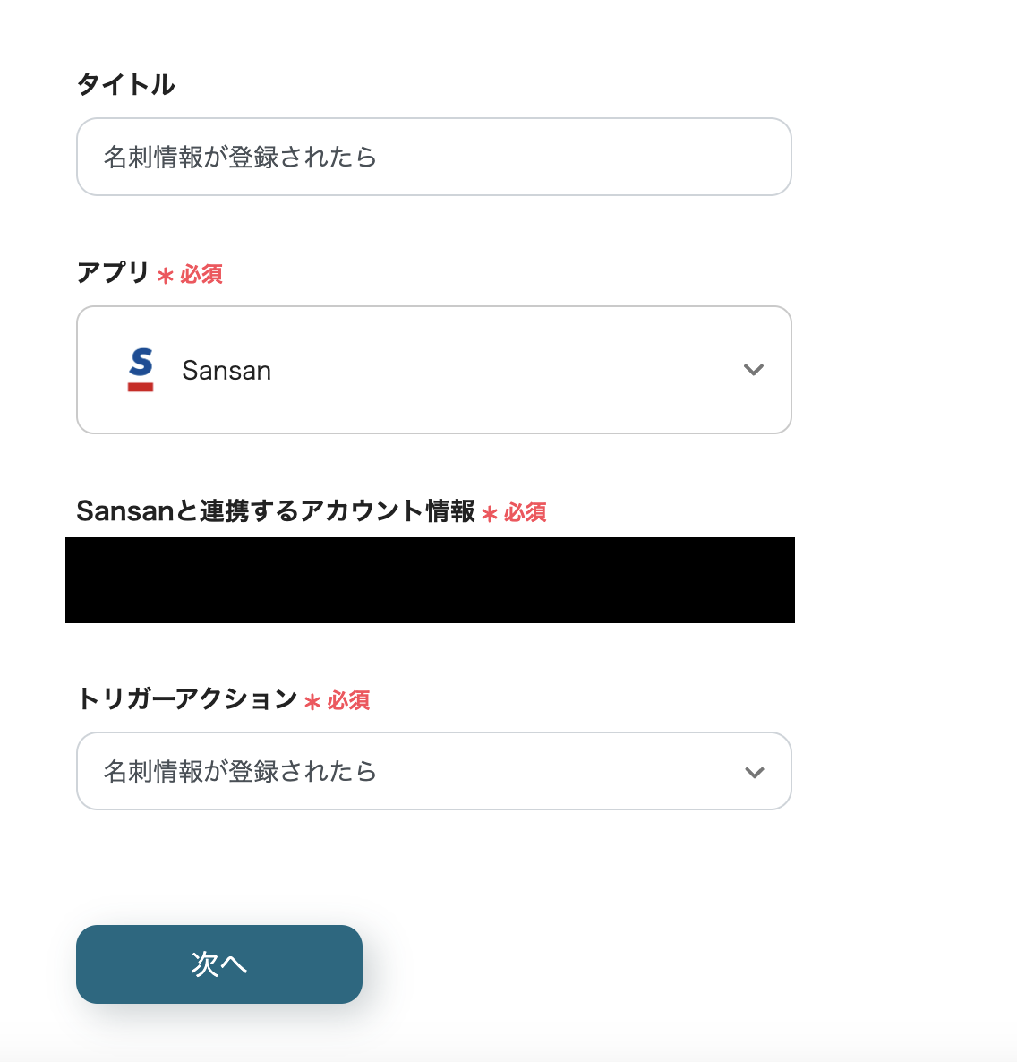
Task: Proceed to the next step
Action: click(x=218, y=964)
